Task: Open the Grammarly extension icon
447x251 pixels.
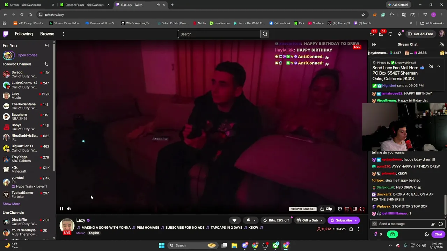Action: click(383, 15)
